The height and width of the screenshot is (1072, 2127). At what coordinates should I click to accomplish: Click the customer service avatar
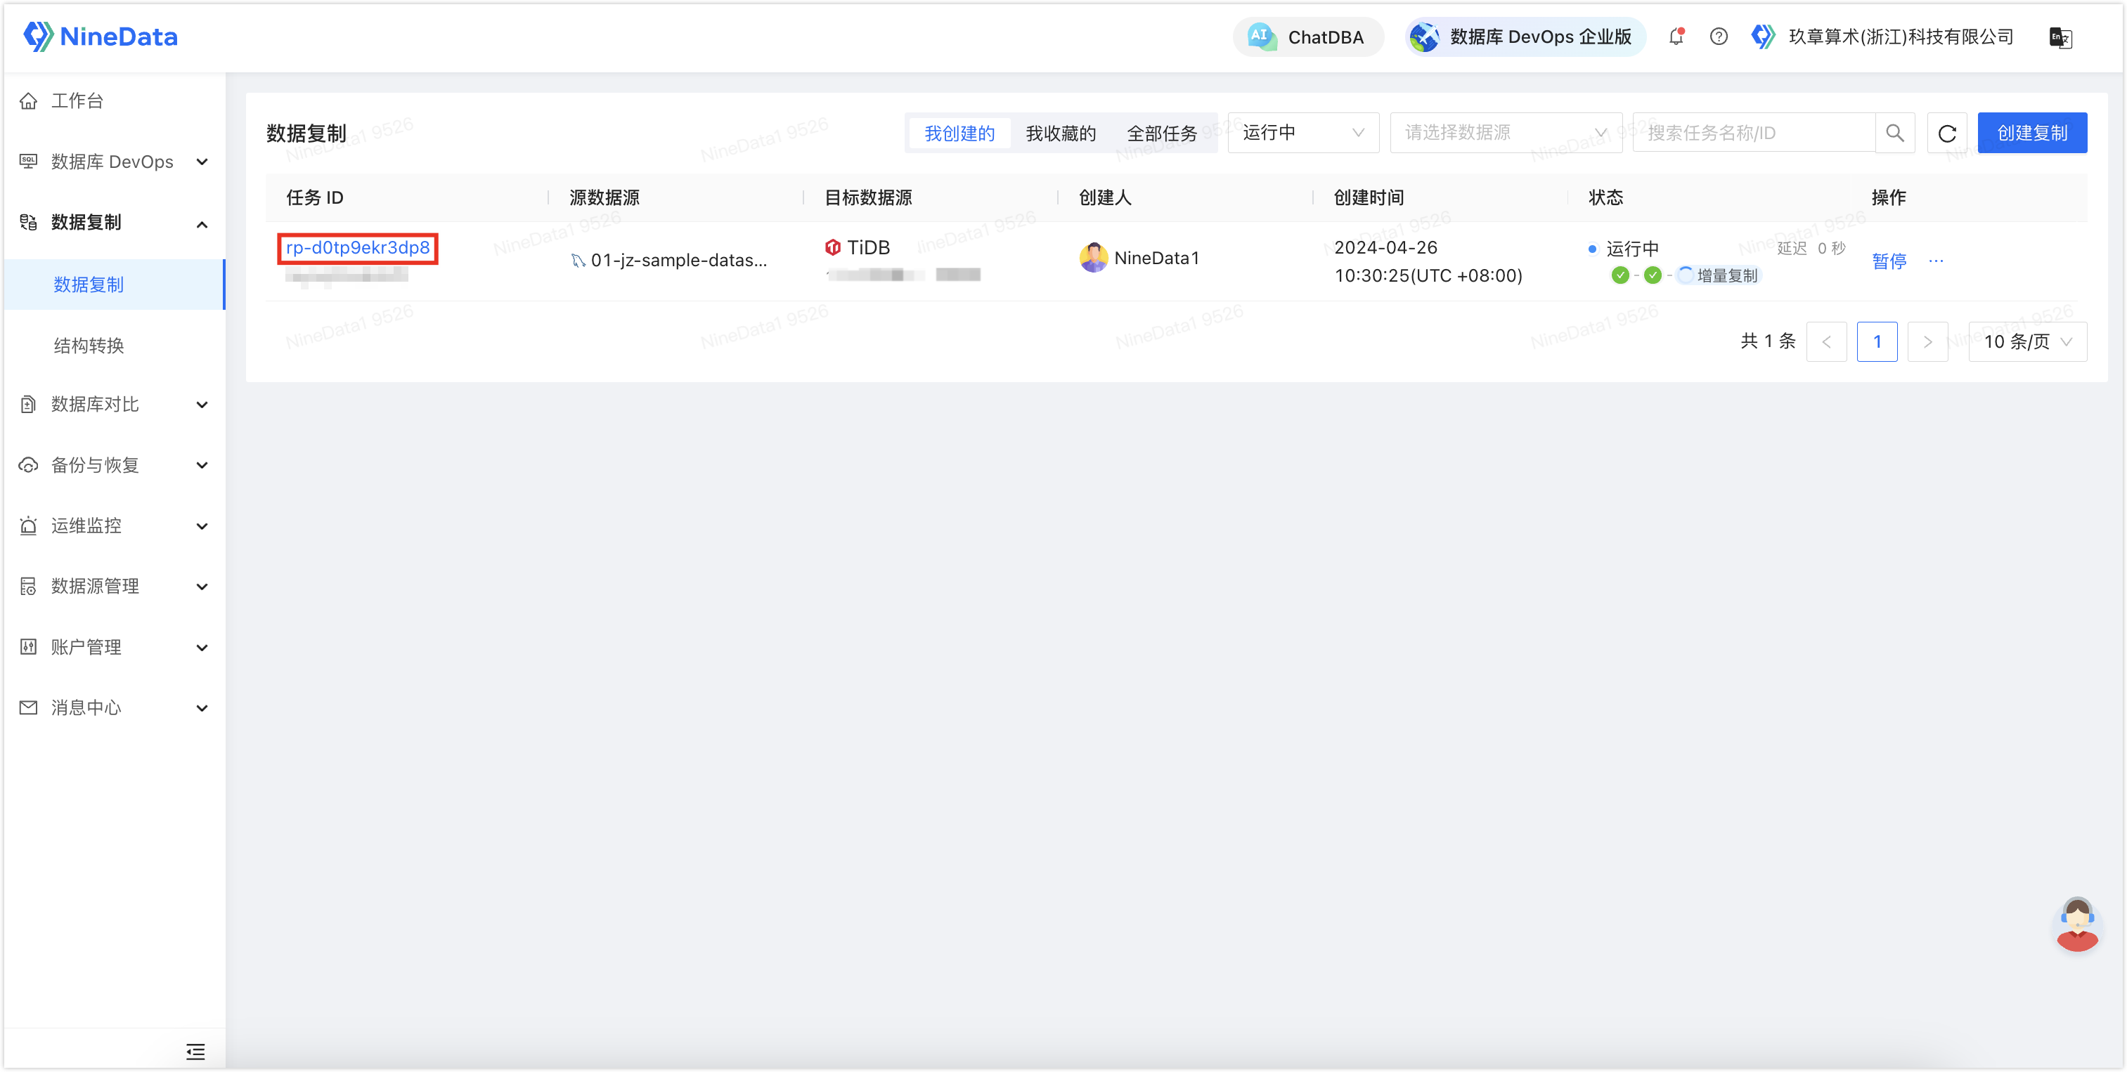pos(2076,924)
